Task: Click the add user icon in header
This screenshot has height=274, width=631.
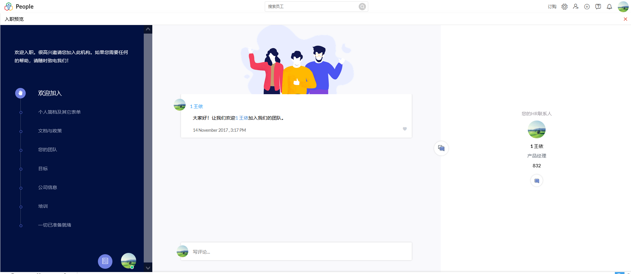Action: click(x=576, y=7)
